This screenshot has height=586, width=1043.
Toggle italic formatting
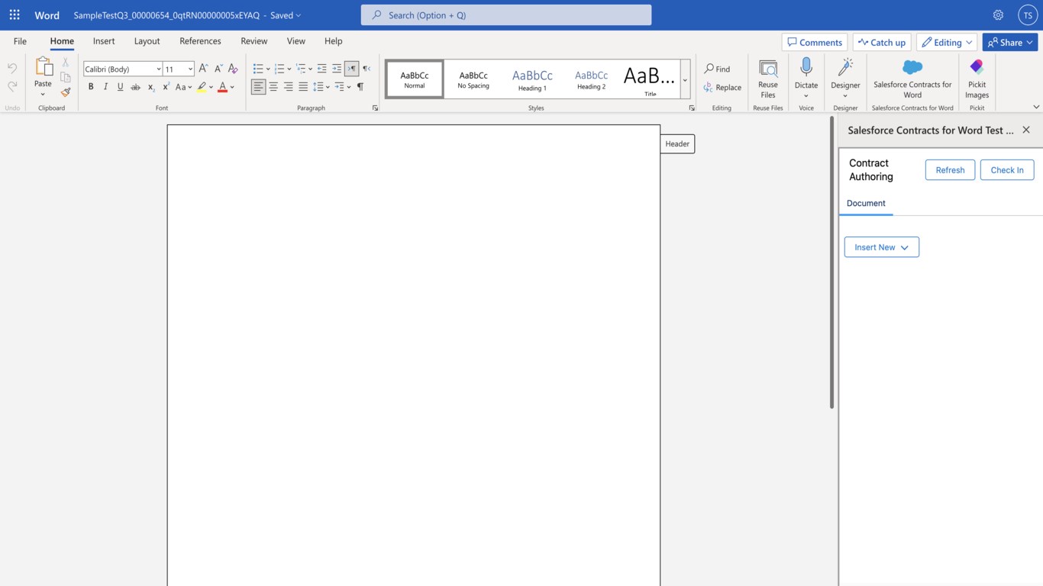[x=105, y=87]
